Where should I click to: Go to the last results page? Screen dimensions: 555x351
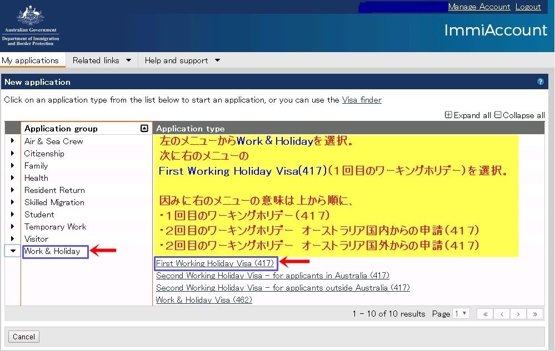pyautogui.click(x=535, y=314)
